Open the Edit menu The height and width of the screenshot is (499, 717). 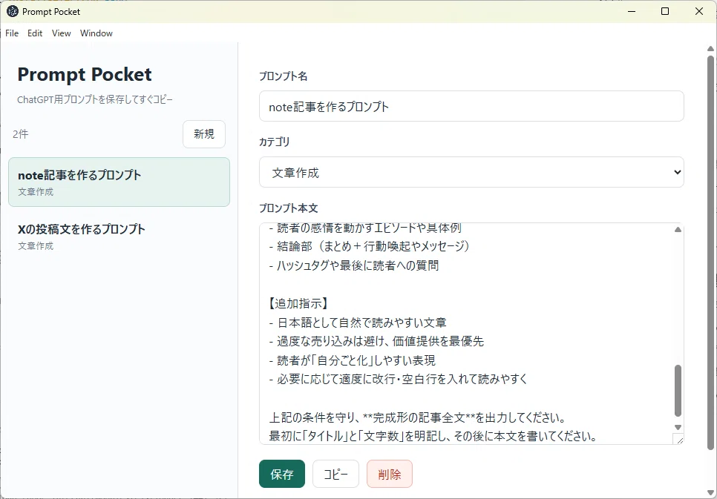point(35,33)
